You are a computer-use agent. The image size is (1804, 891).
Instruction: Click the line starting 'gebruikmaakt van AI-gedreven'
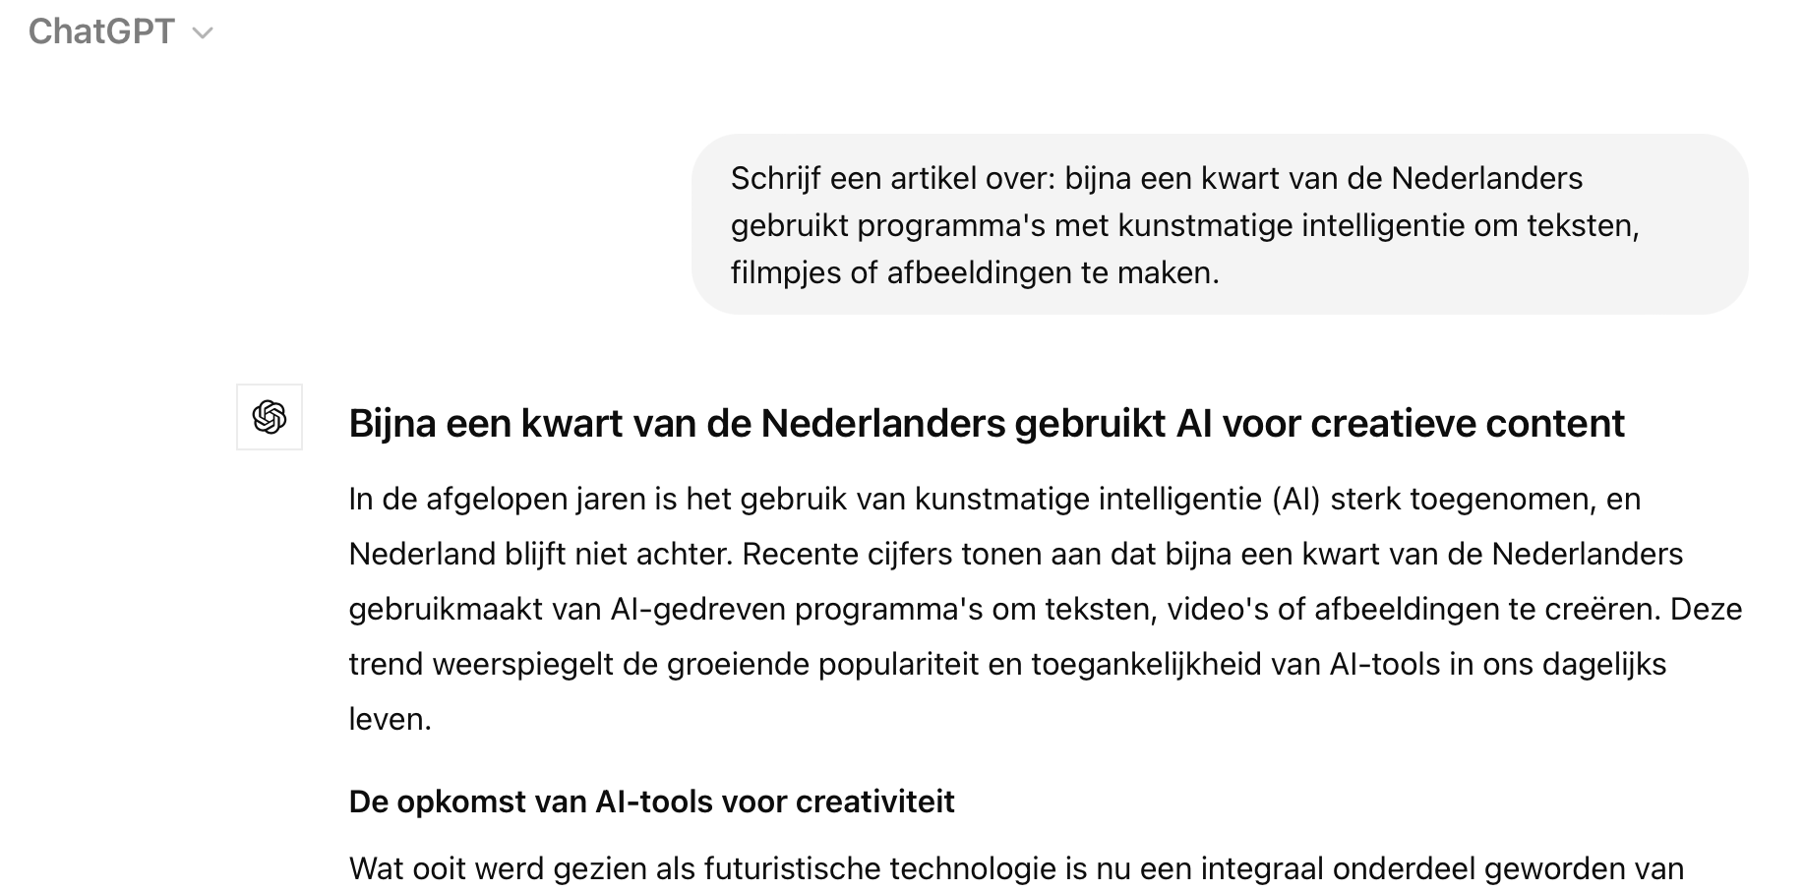point(1045,610)
